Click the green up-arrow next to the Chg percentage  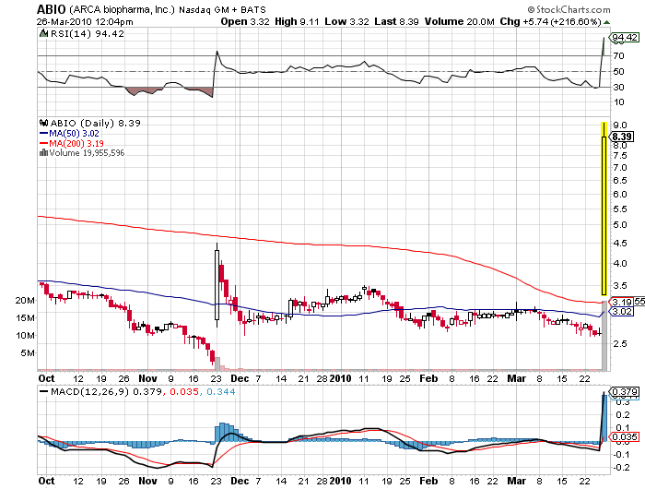(x=606, y=22)
